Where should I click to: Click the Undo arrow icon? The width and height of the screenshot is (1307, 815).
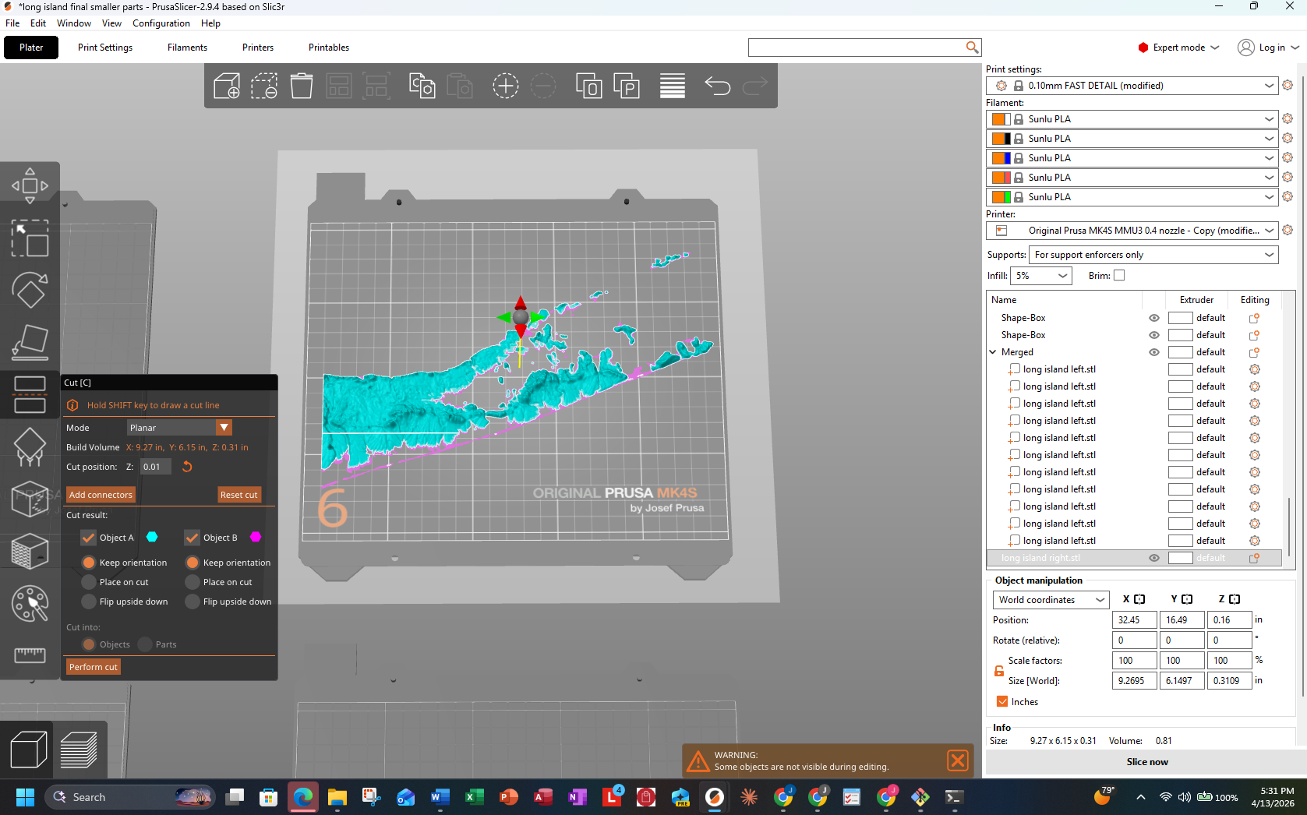[x=717, y=86]
